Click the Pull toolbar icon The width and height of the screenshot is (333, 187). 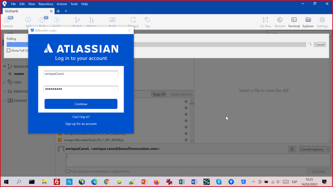click(x=28, y=22)
